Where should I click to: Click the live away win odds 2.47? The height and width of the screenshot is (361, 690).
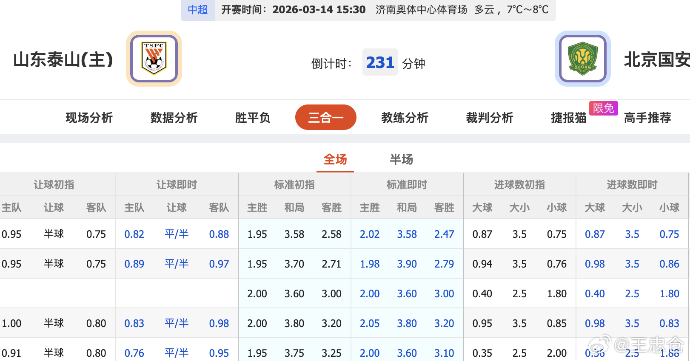(444, 234)
